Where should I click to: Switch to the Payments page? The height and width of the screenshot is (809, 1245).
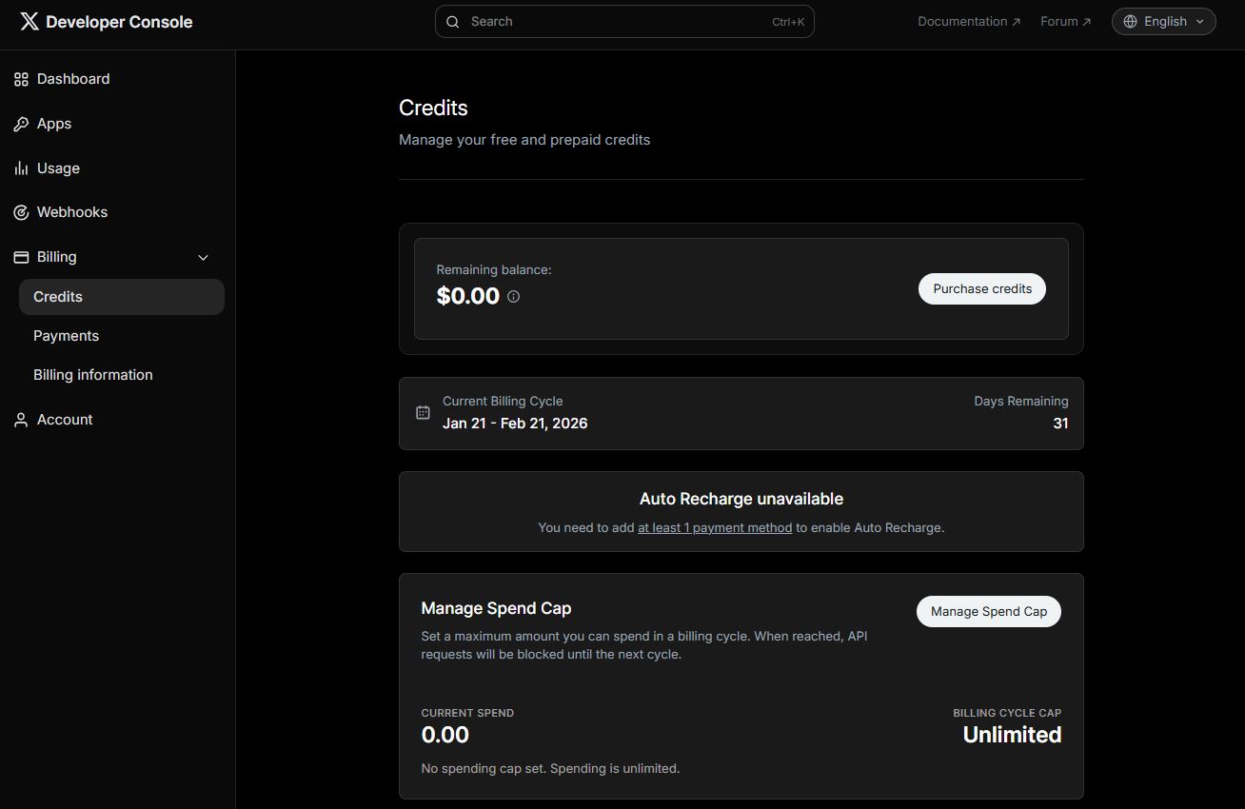coord(66,335)
